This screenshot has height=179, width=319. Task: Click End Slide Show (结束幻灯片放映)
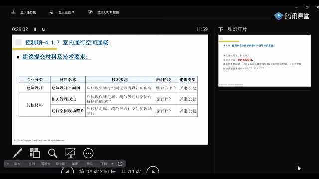104,12
